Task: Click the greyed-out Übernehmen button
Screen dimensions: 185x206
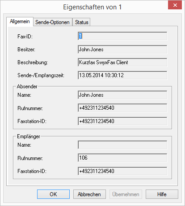Action: pyautogui.click(x=126, y=194)
